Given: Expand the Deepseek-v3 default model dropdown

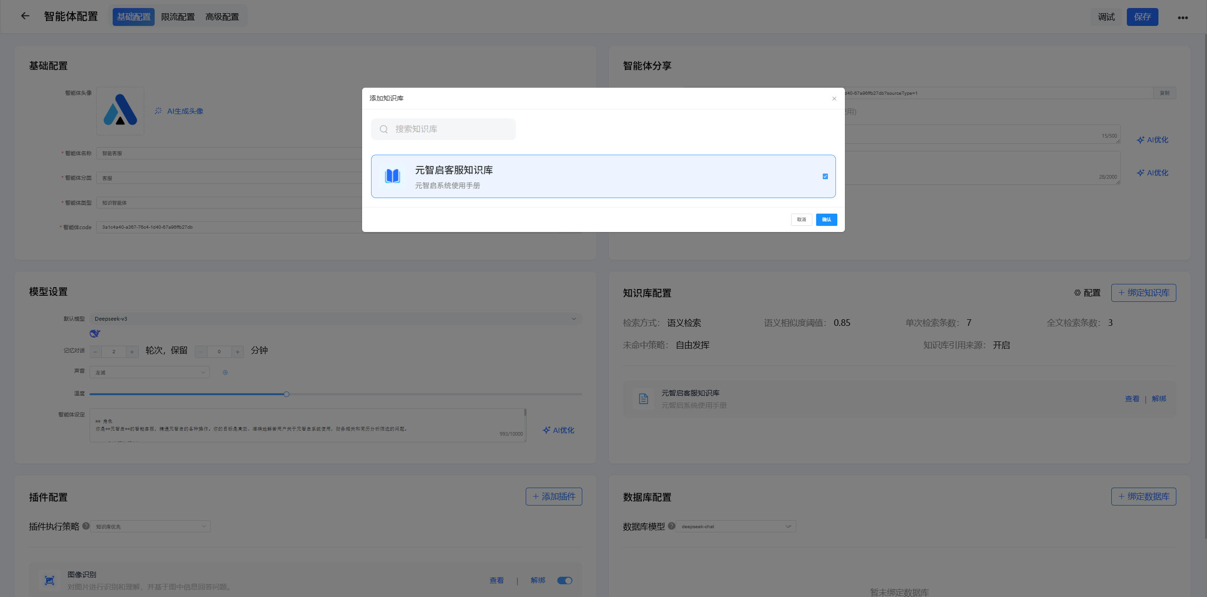Looking at the screenshot, I should pos(335,319).
